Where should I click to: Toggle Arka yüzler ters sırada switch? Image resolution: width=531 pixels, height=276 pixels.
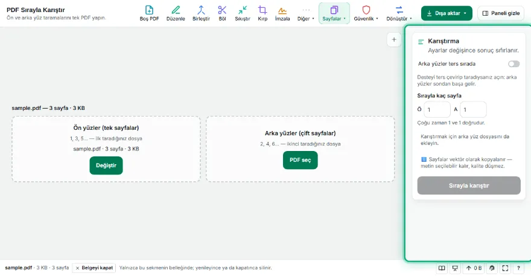click(x=514, y=64)
